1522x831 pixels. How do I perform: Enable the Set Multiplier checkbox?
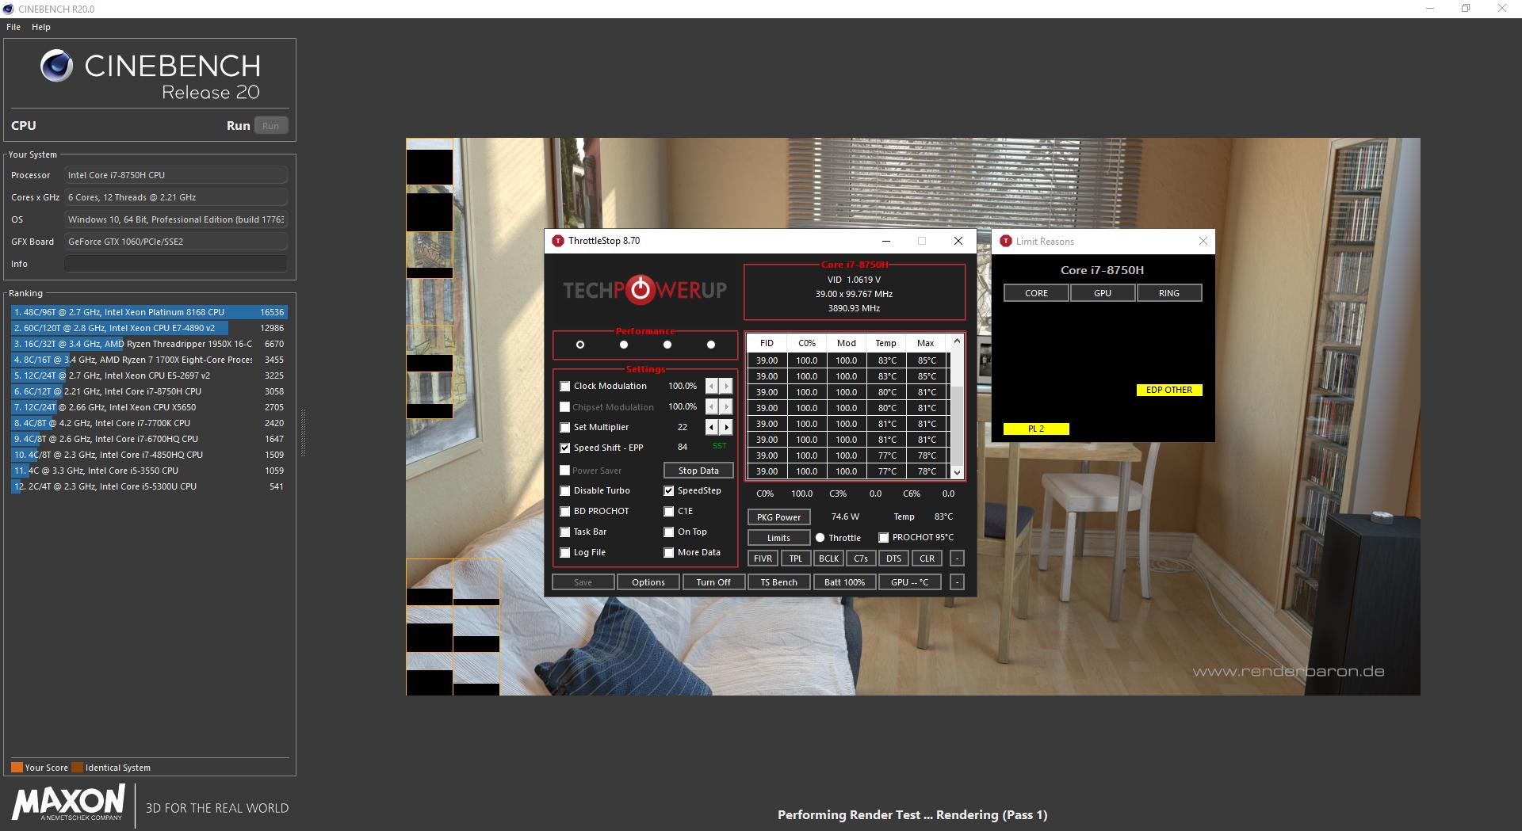click(565, 428)
